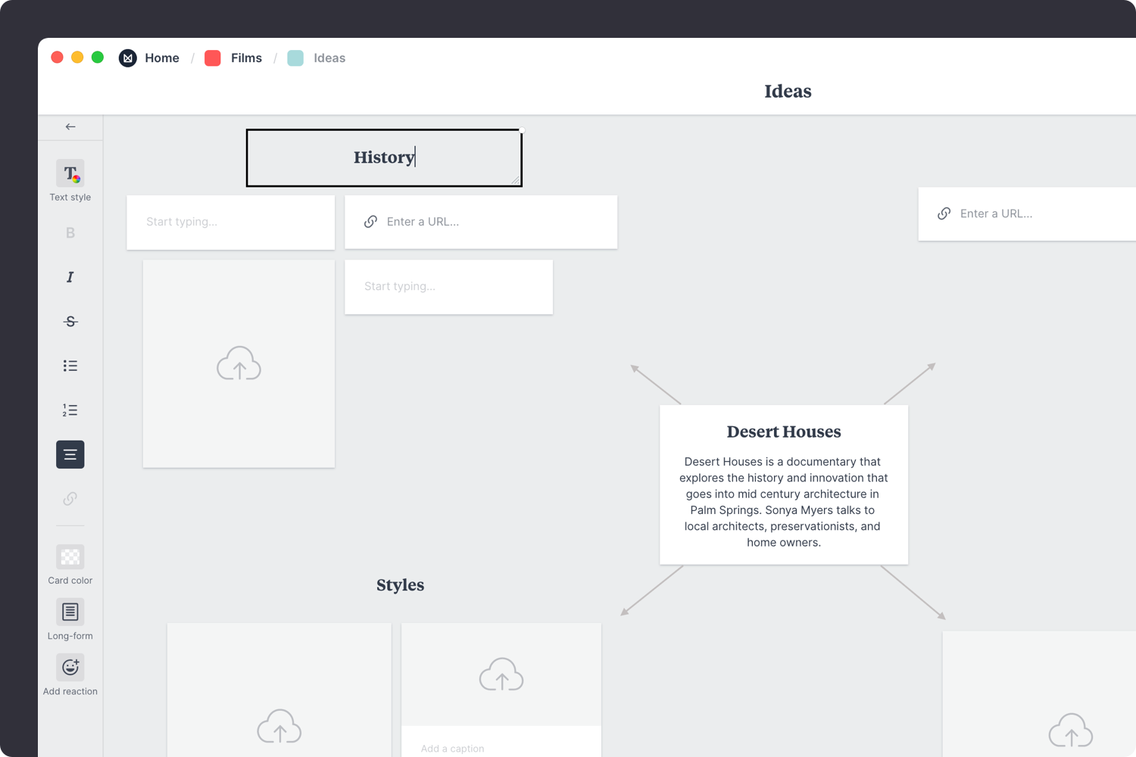1136x757 pixels.
Task: Toggle italic formatting
Action: 70,277
